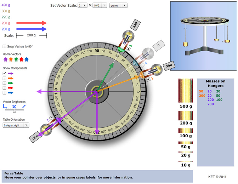Click the red home vector icon
The image size is (238, 184).
21,59
